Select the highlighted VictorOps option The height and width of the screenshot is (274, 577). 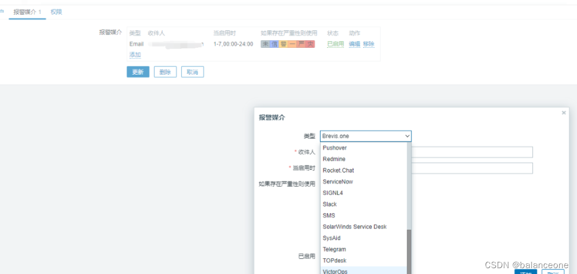[363, 271]
